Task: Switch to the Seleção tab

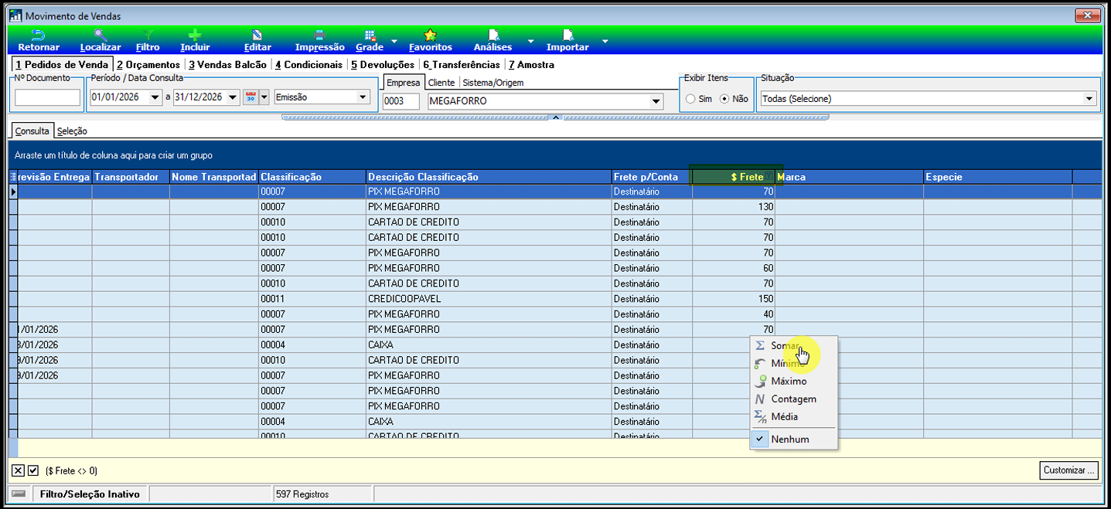Action: pos(72,131)
